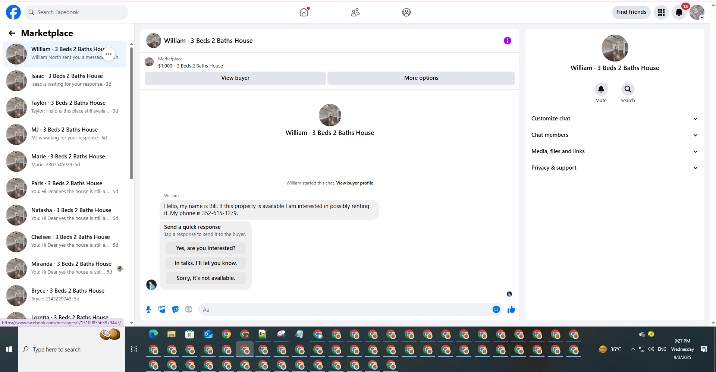Send a thumbs-up like
The height and width of the screenshot is (372, 716).
coord(511,309)
